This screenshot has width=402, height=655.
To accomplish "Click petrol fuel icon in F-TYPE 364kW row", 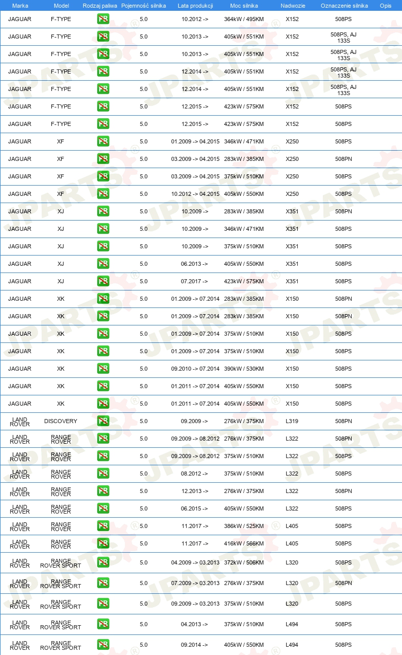I will click(x=103, y=19).
